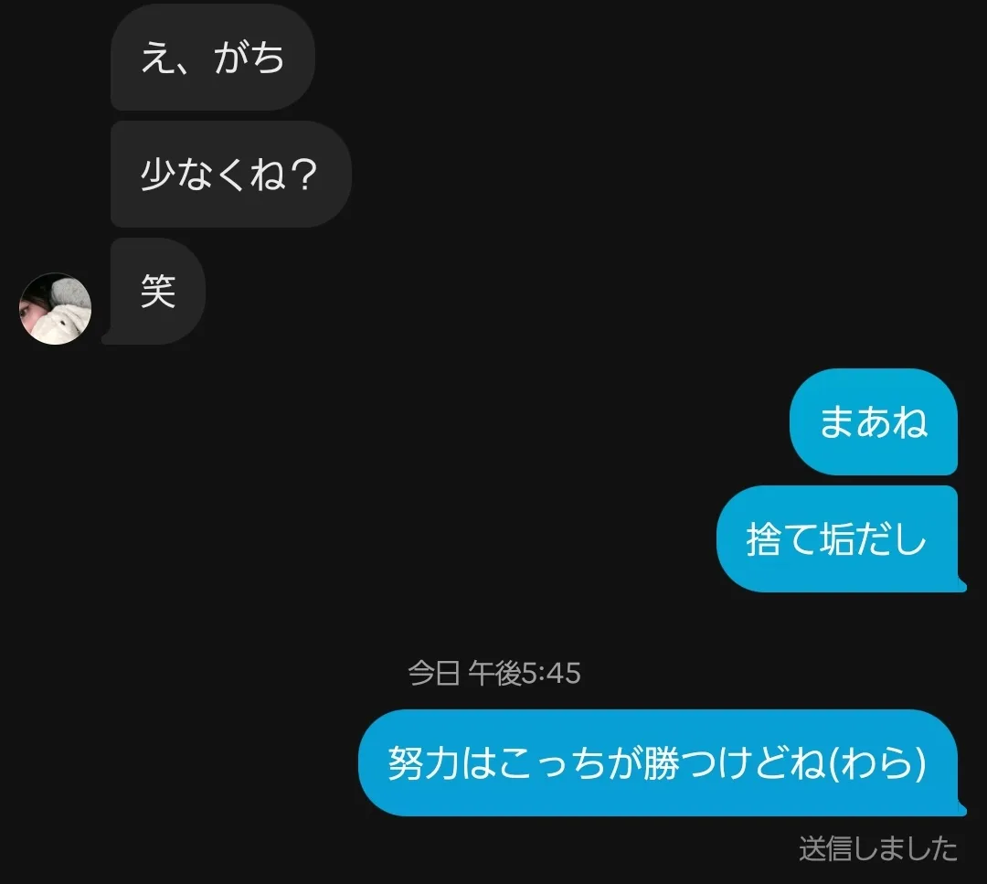Click the 垢 kanji in sent bubble
Viewport: 987px width, 884px height.
pyautogui.click(x=836, y=539)
